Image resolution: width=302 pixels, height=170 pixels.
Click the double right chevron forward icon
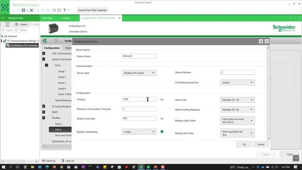pyautogui.click(x=56, y=41)
